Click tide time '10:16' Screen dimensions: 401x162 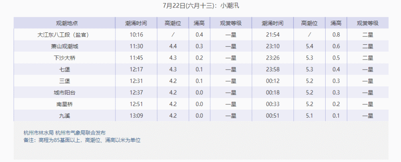pyautogui.click(x=136, y=35)
